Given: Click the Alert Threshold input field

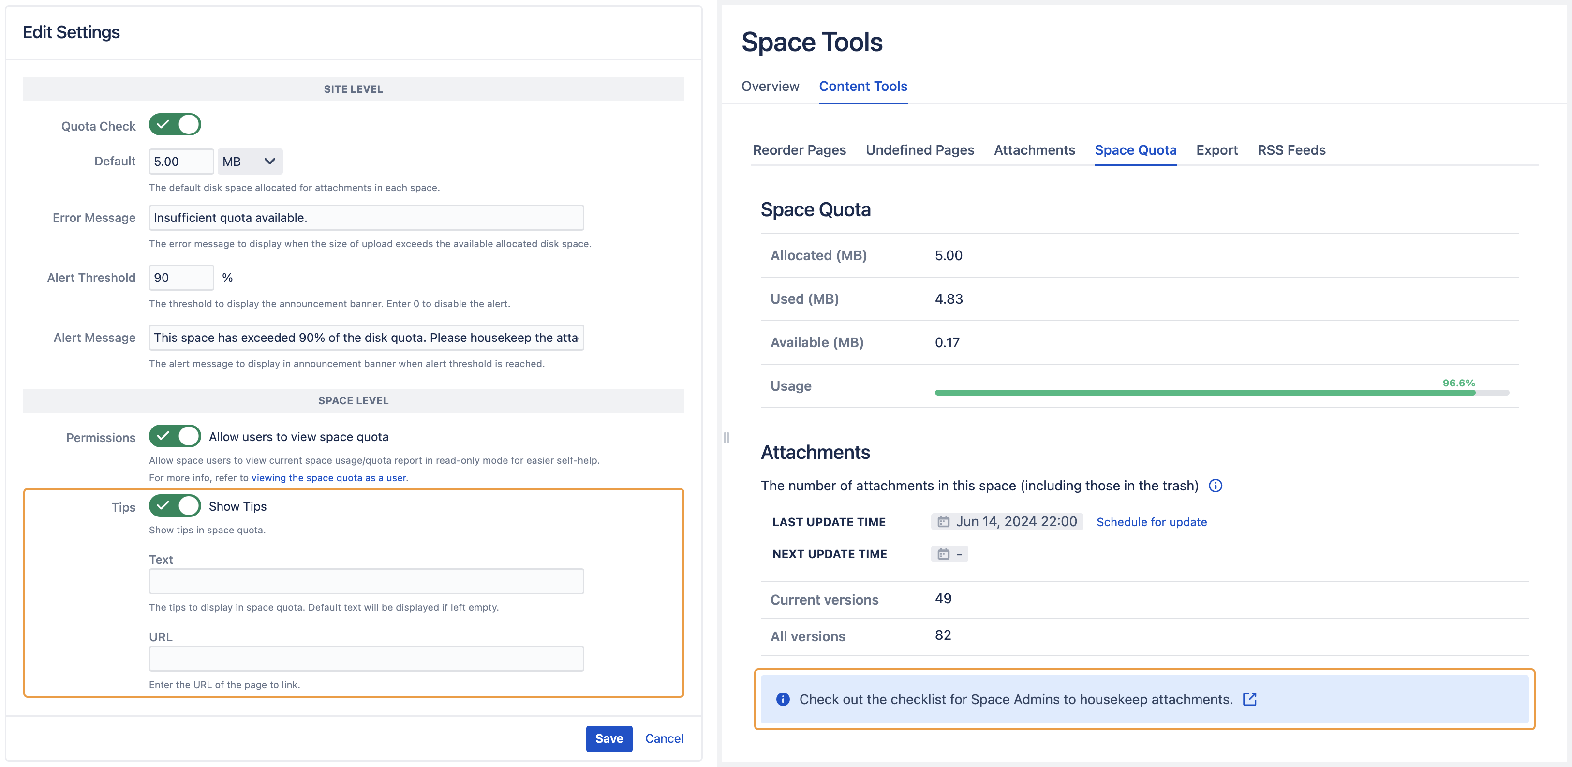Looking at the screenshot, I should (x=180, y=277).
